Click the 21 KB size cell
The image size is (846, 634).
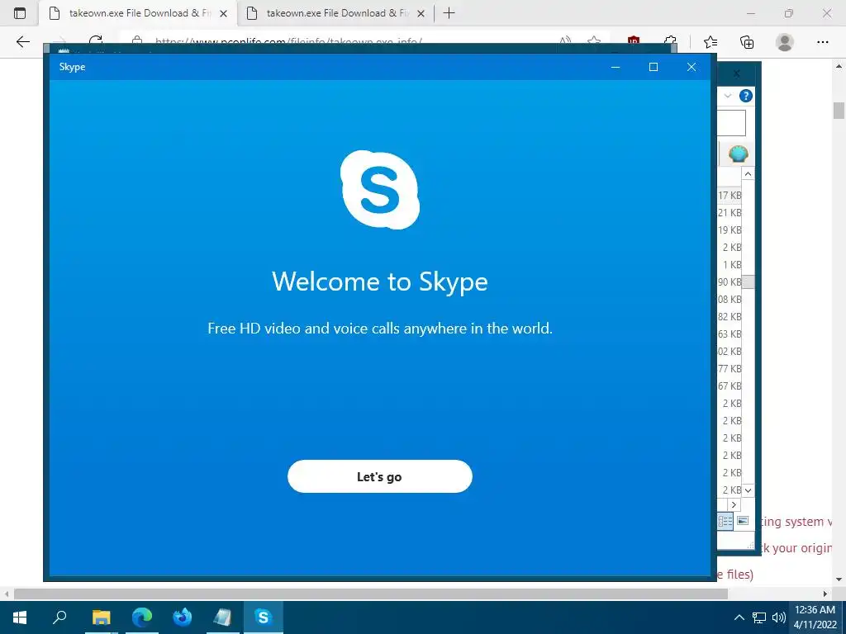click(x=730, y=212)
